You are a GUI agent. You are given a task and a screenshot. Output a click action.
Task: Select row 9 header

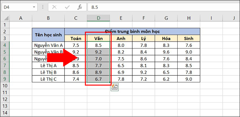(5, 79)
